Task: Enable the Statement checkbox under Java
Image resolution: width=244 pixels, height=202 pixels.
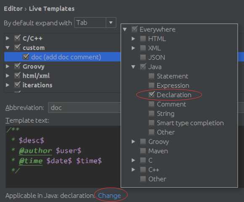Action: point(151,76)
